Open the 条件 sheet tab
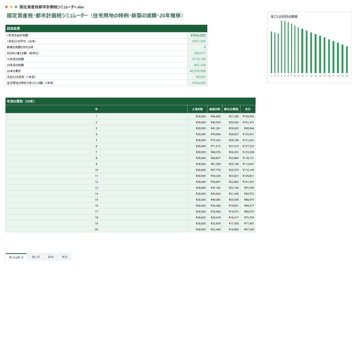 pyautogui.click(x=51, y=257)
